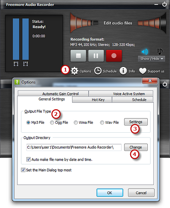
Task: Switch to Hot Key tab
Action: [x=92, y=100]
